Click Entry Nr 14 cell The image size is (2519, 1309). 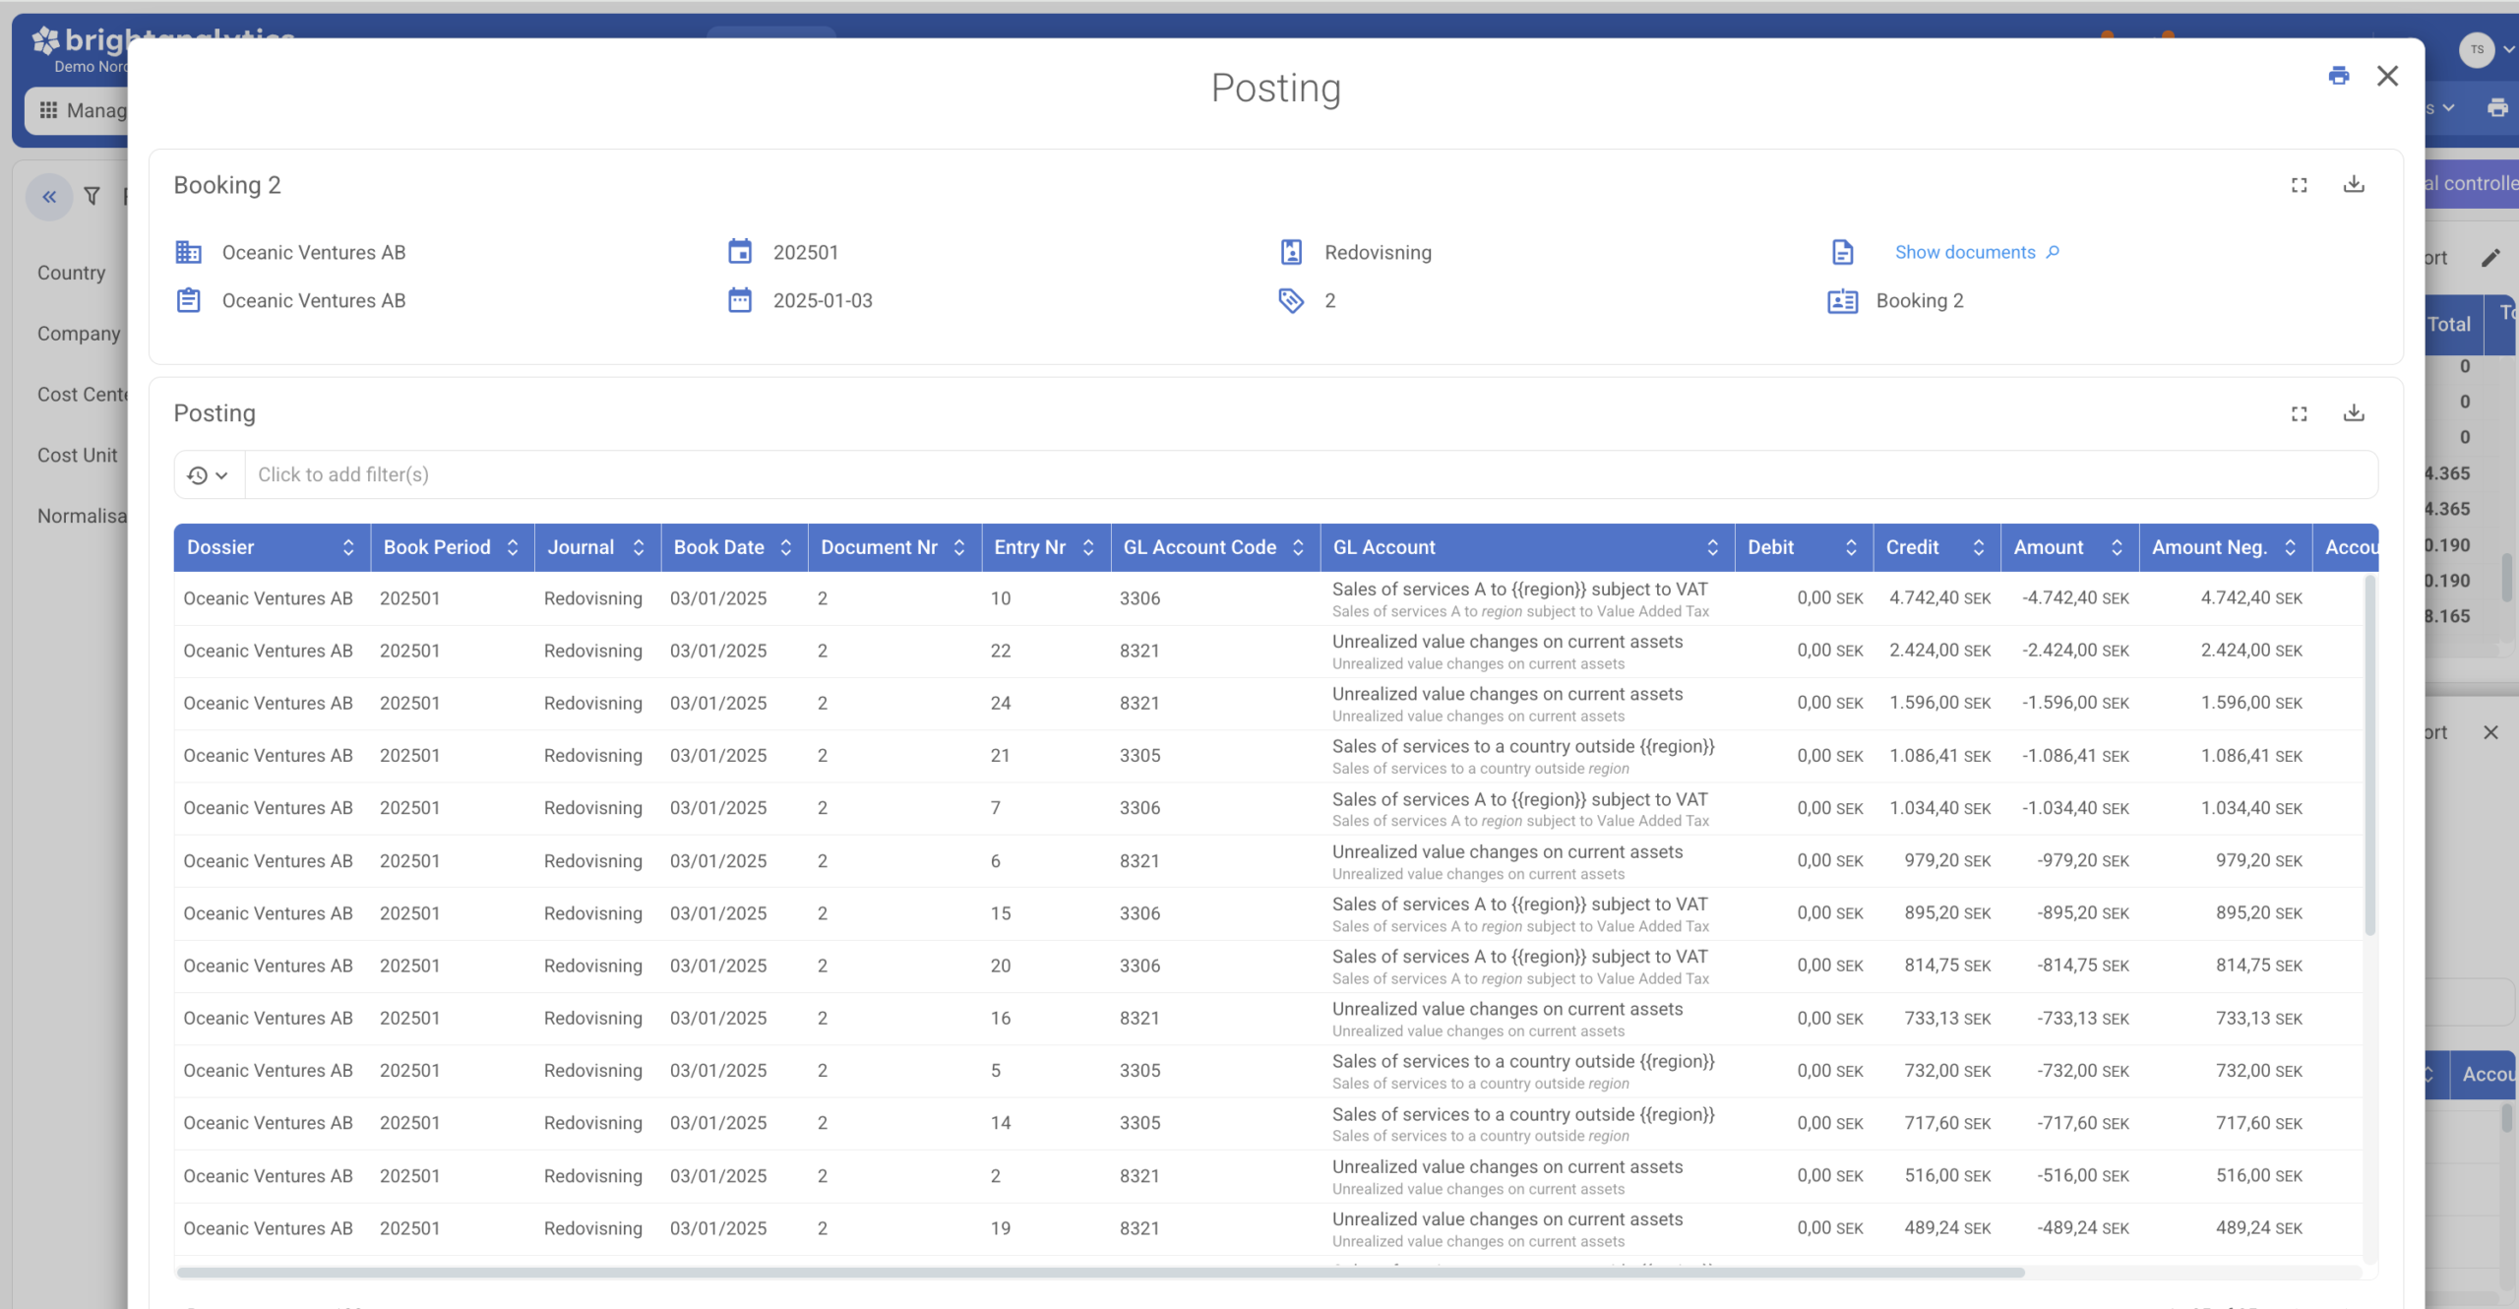tap(1001, 1123)
